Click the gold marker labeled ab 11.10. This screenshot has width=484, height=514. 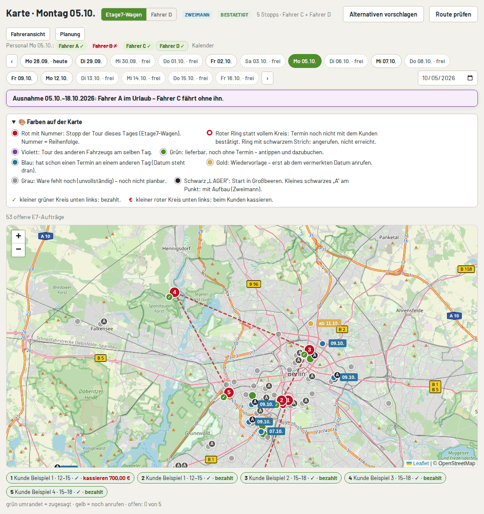[x=311, y=324]
